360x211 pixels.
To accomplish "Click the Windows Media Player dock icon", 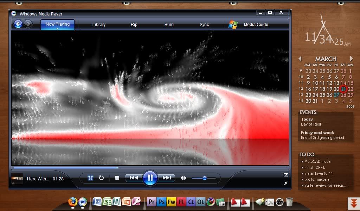I will 83,202.
